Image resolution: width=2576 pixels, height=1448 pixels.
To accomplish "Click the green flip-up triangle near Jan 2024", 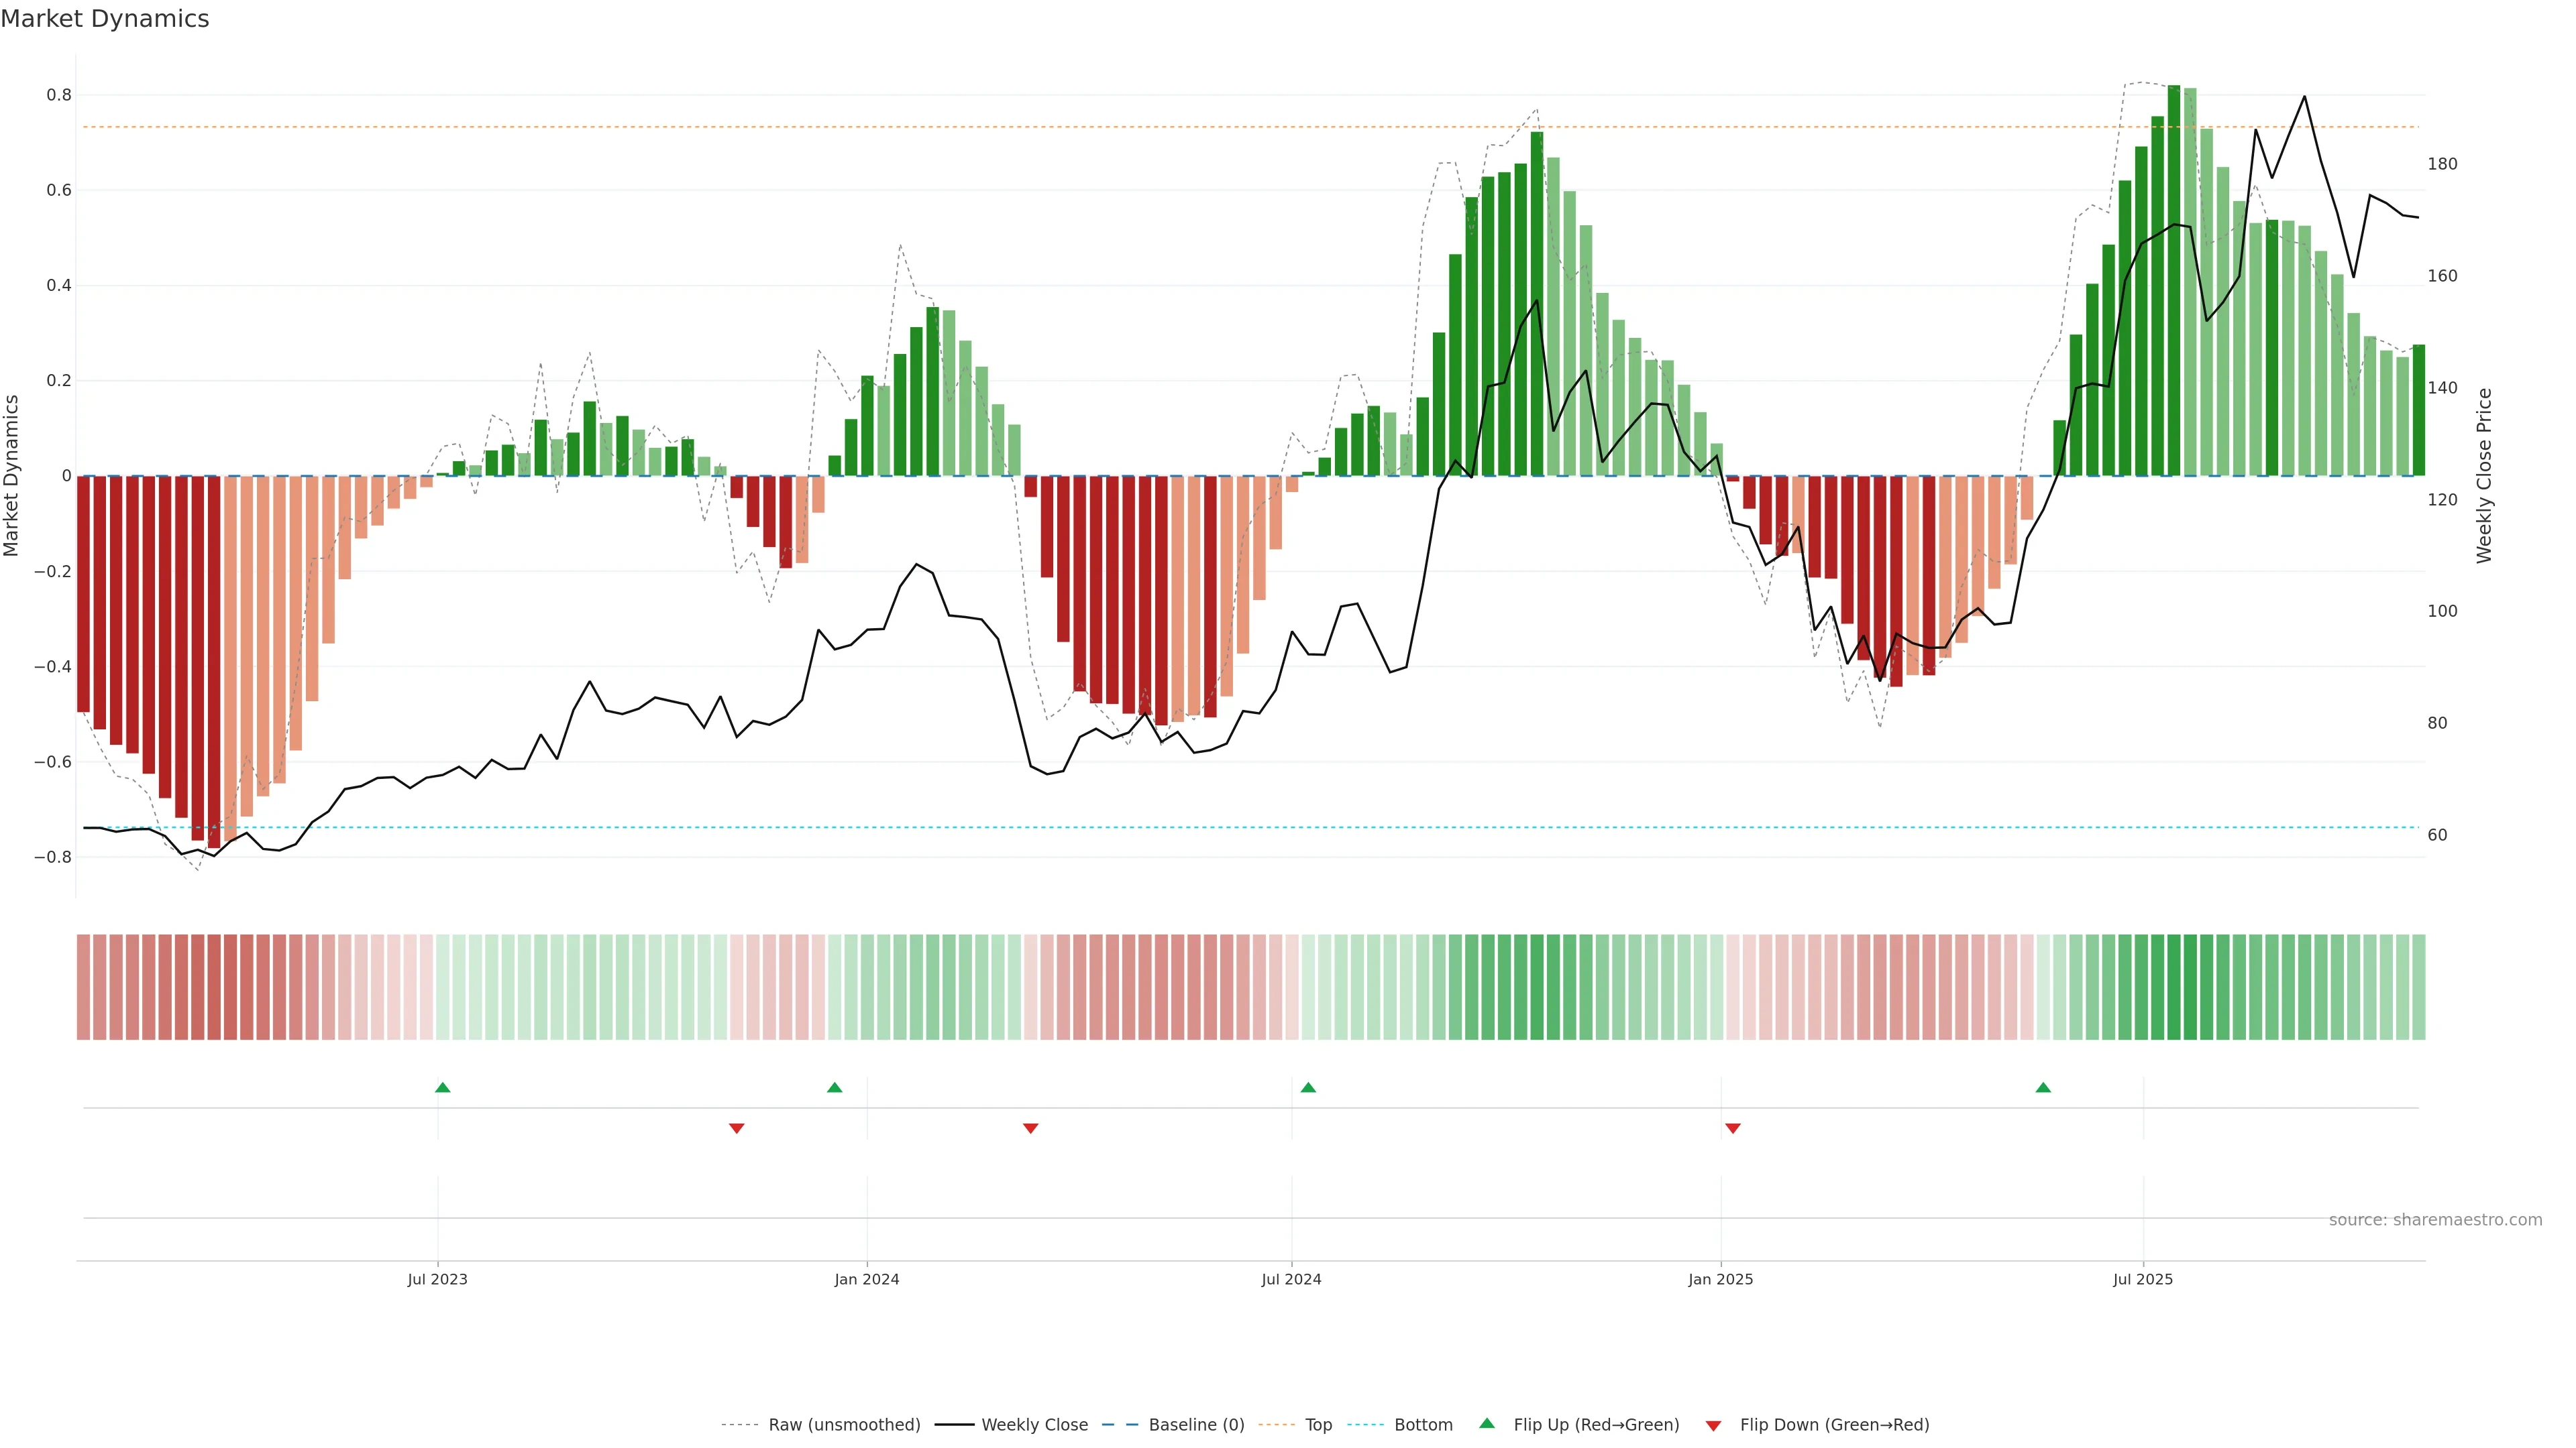I will [x=835, y=1087].
